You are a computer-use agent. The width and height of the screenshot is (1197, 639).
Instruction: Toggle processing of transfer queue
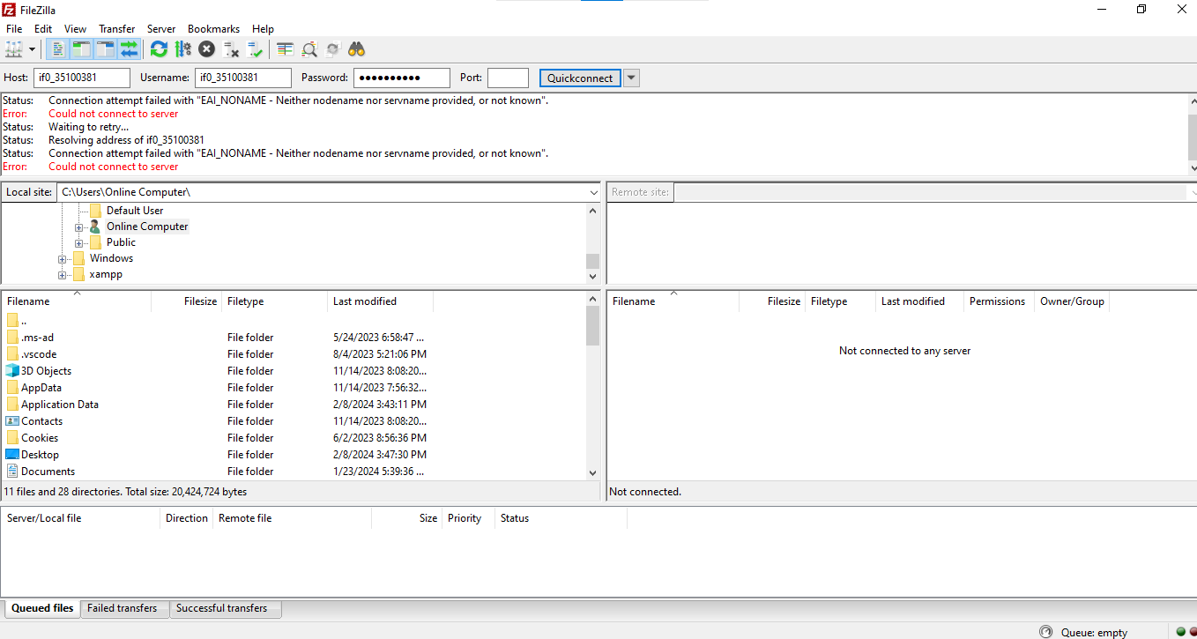(x=182, y=49)
